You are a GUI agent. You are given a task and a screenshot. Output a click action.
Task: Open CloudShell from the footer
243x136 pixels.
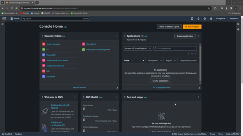[x=7, y=134]
